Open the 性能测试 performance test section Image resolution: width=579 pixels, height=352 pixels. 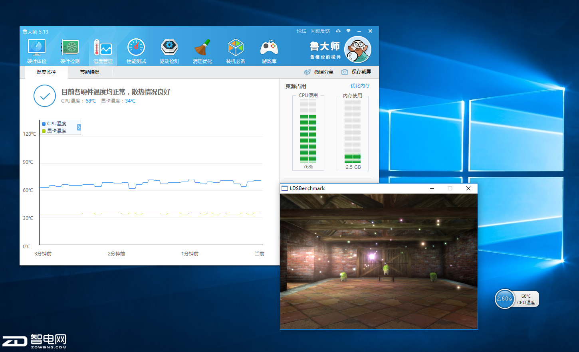pyautogui.click(x=136, y=51)
